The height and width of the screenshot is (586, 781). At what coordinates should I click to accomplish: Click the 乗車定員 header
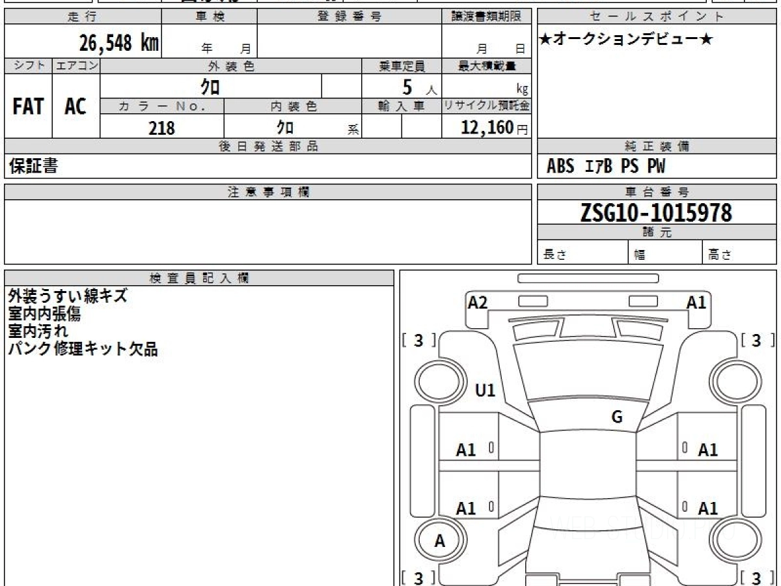point(402,66)
